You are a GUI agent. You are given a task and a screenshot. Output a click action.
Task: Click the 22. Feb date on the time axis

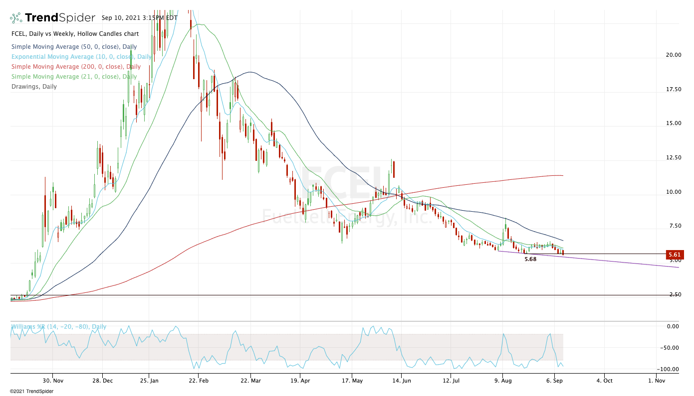tap(198, 379)
